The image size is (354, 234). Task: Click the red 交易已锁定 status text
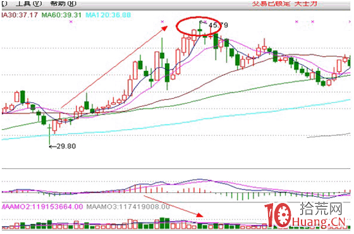pyautogui.click(x=271, y=3)
